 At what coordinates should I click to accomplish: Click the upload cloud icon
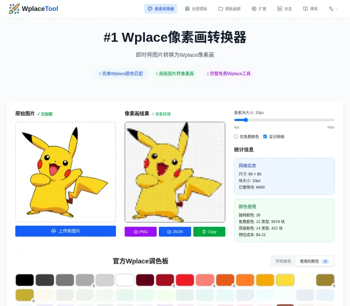53,231
